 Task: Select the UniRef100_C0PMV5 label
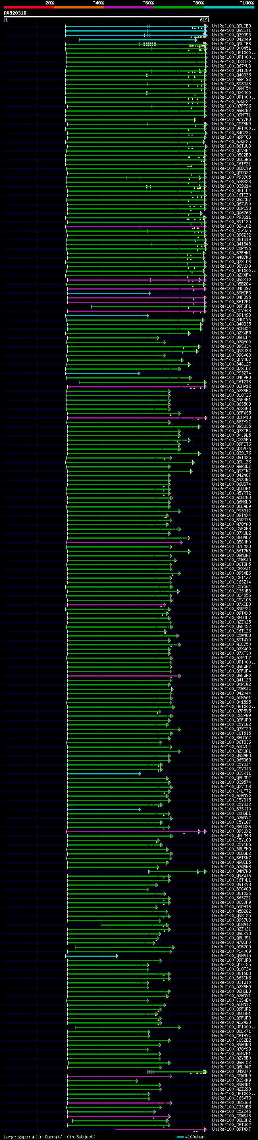[231, 248]
